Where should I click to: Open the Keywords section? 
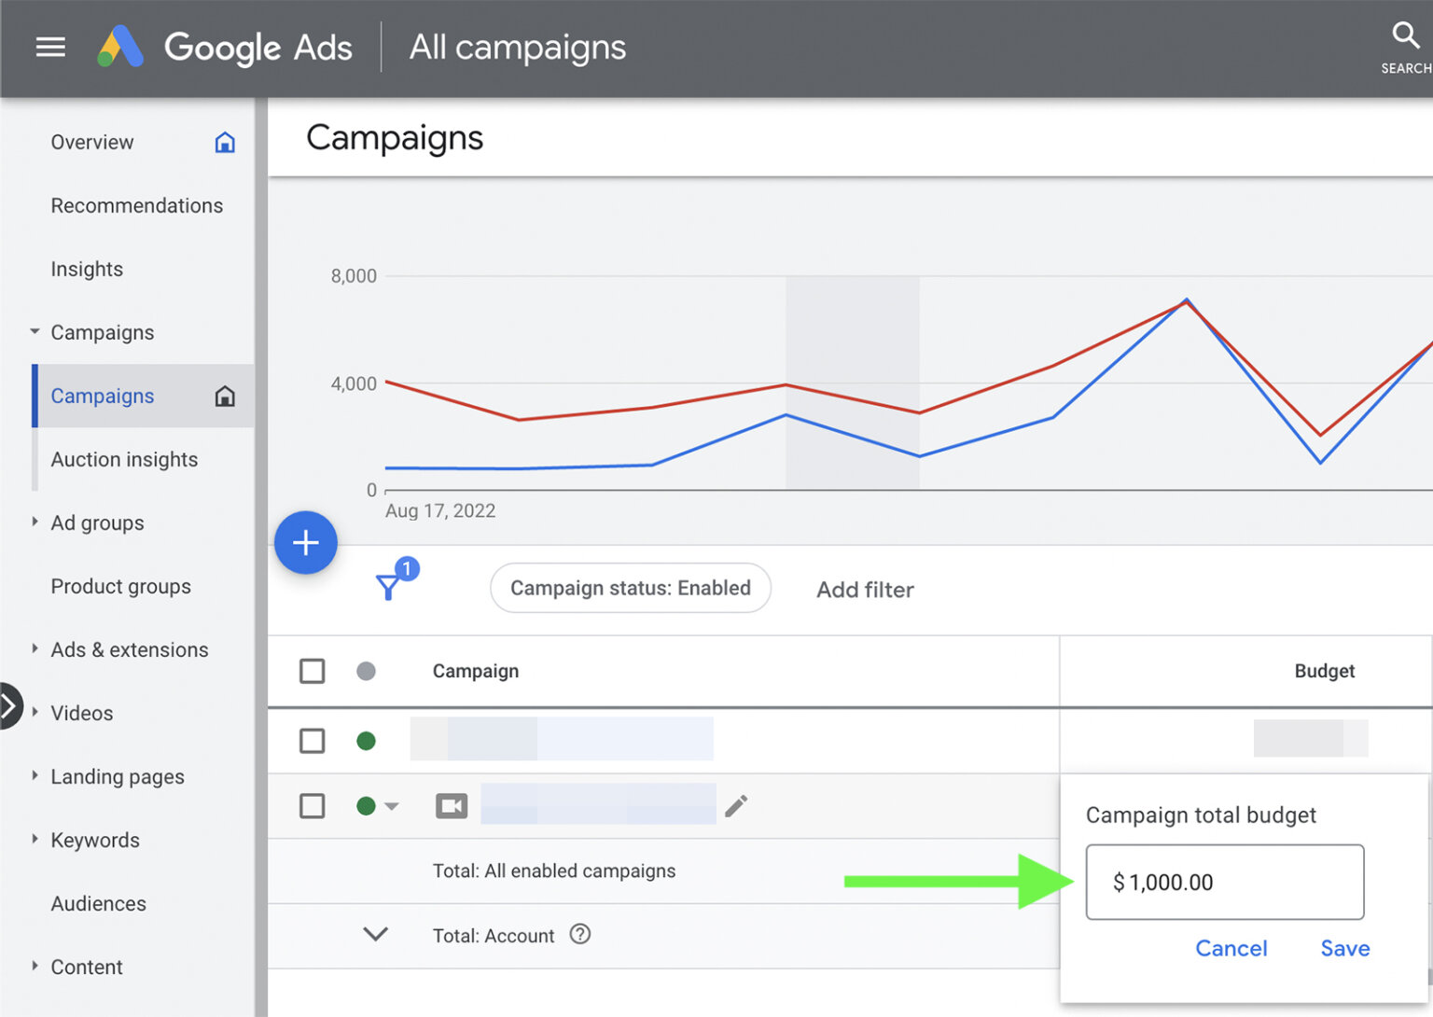(x=94, y=840)
